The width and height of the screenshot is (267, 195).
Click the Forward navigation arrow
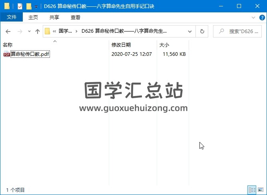click(19, 31)
